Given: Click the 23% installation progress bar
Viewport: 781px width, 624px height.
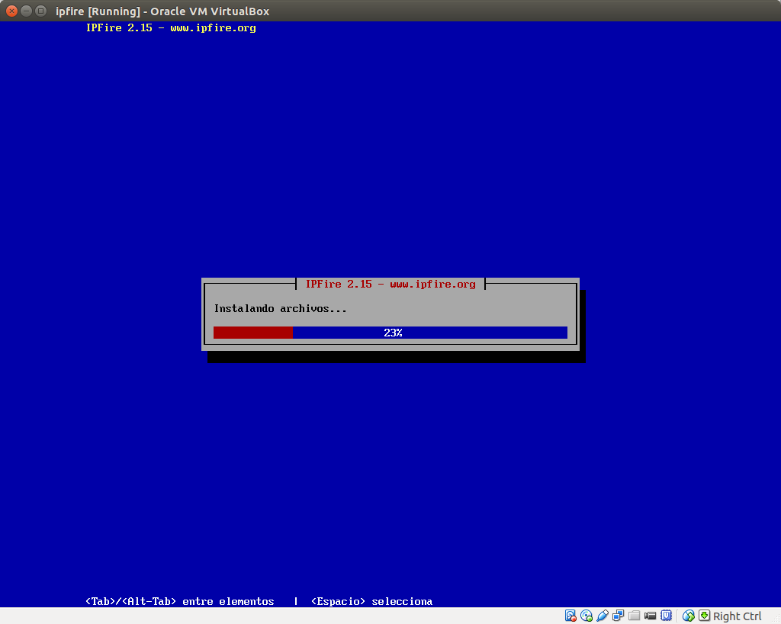Looking at the screenshot, I should (x=390, y=332).
